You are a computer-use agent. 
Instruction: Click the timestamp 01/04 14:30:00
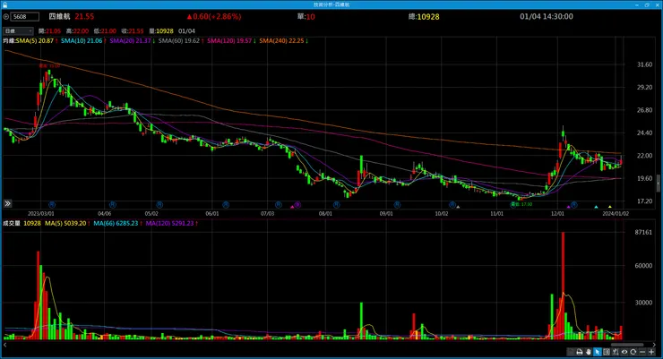pyautogui.click(x=547, y=16)
